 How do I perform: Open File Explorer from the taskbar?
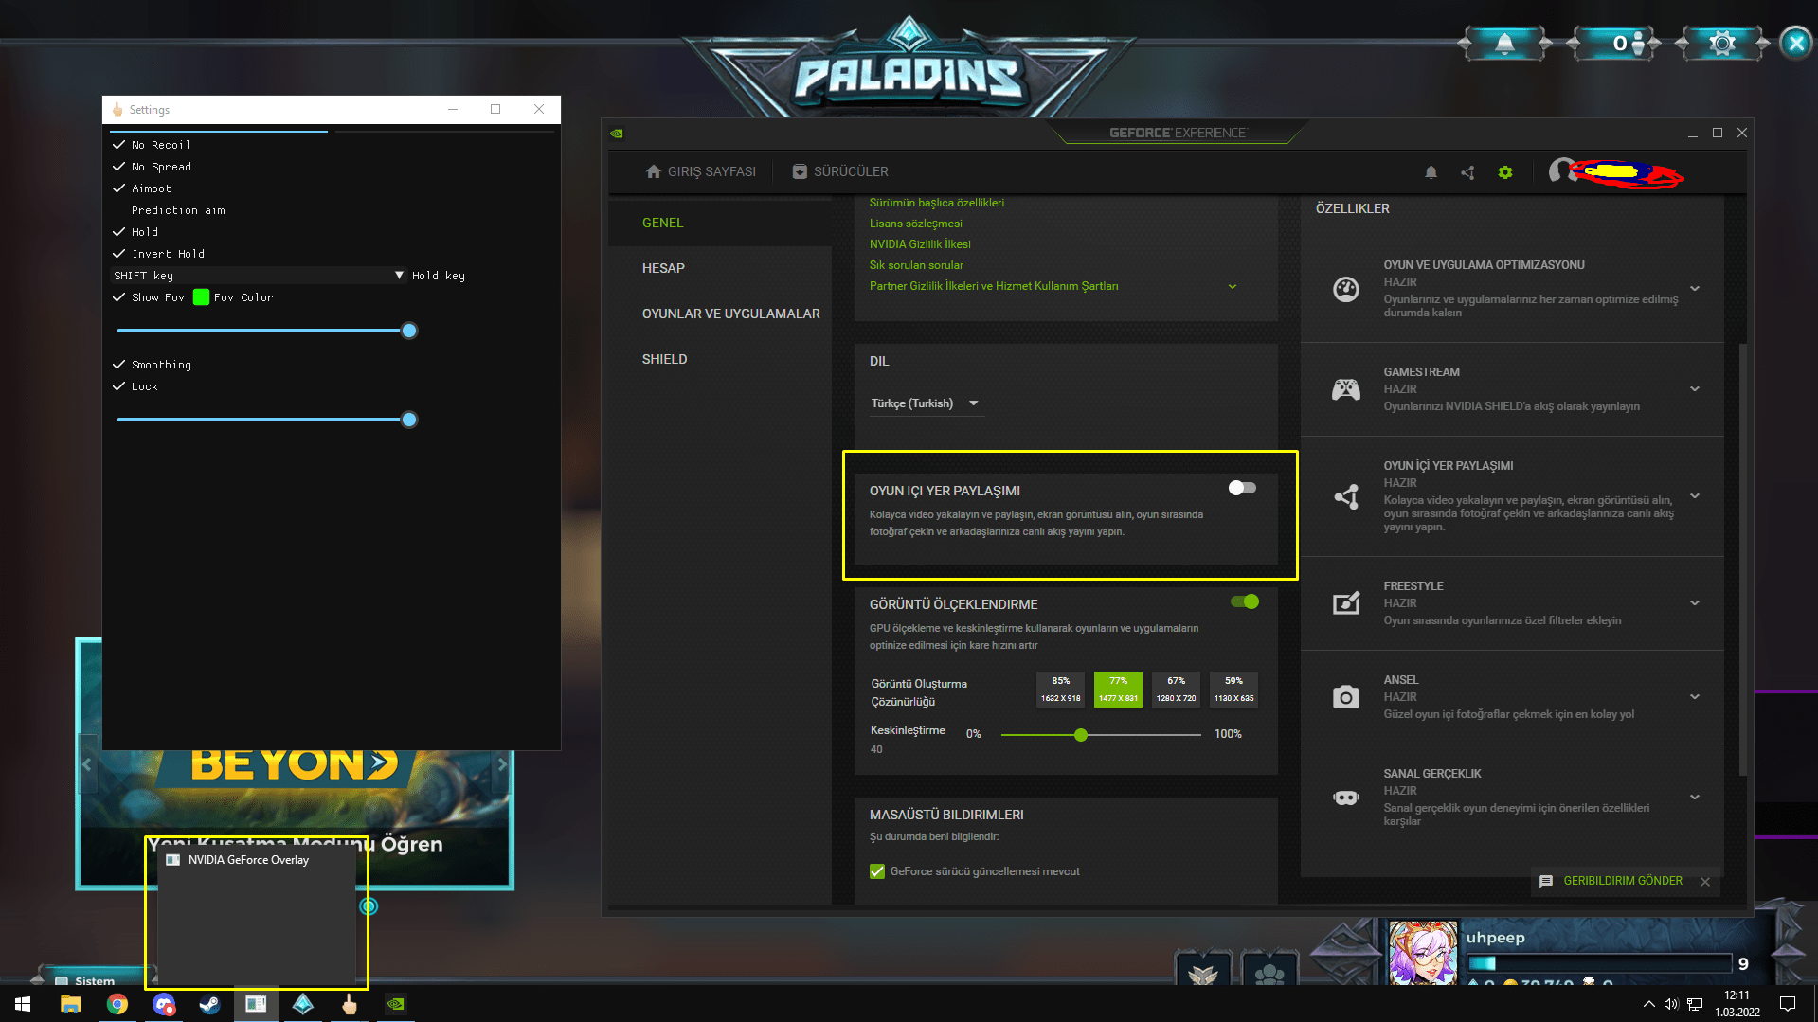pos(71,1004)
